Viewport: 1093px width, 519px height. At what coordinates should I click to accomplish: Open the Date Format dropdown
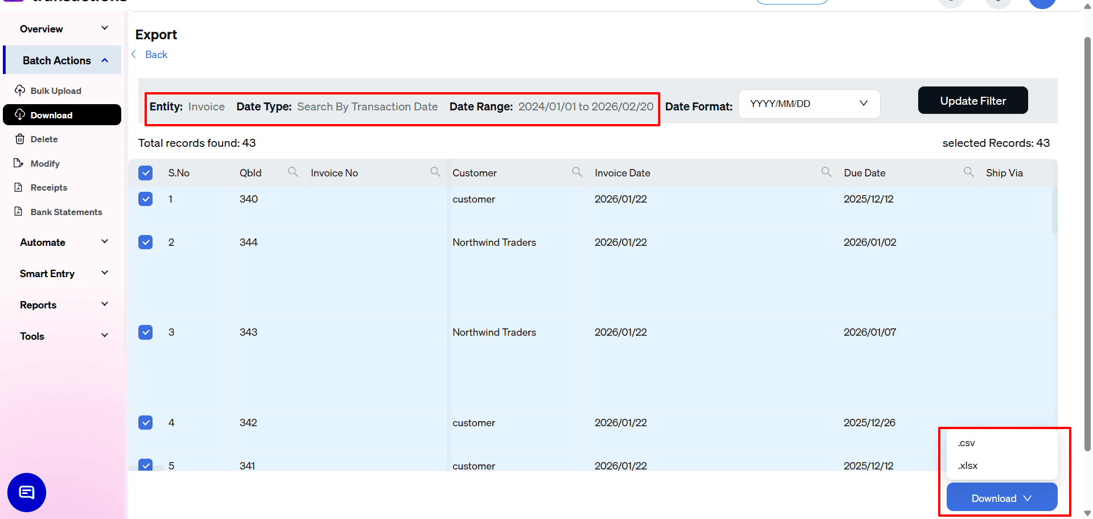(809, 104)
